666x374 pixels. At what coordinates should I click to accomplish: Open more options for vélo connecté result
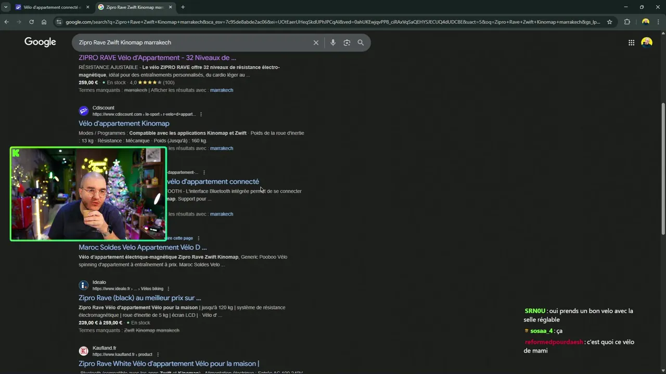(204, 172)
